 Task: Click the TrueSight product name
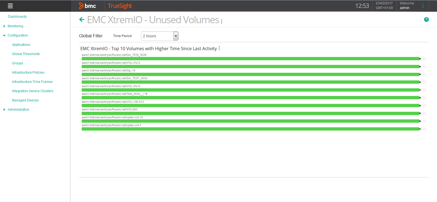tap(120, 6)
